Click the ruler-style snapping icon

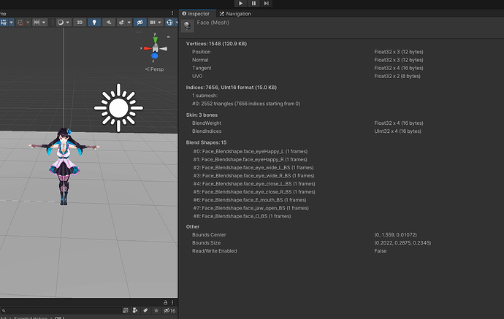click(x=37, y=22)
